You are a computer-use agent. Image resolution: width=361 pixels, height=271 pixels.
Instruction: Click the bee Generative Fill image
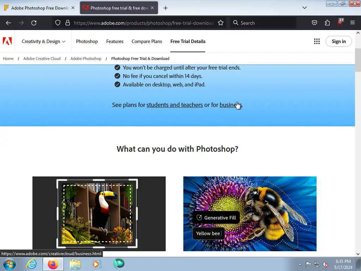click(x=250, y=213)
